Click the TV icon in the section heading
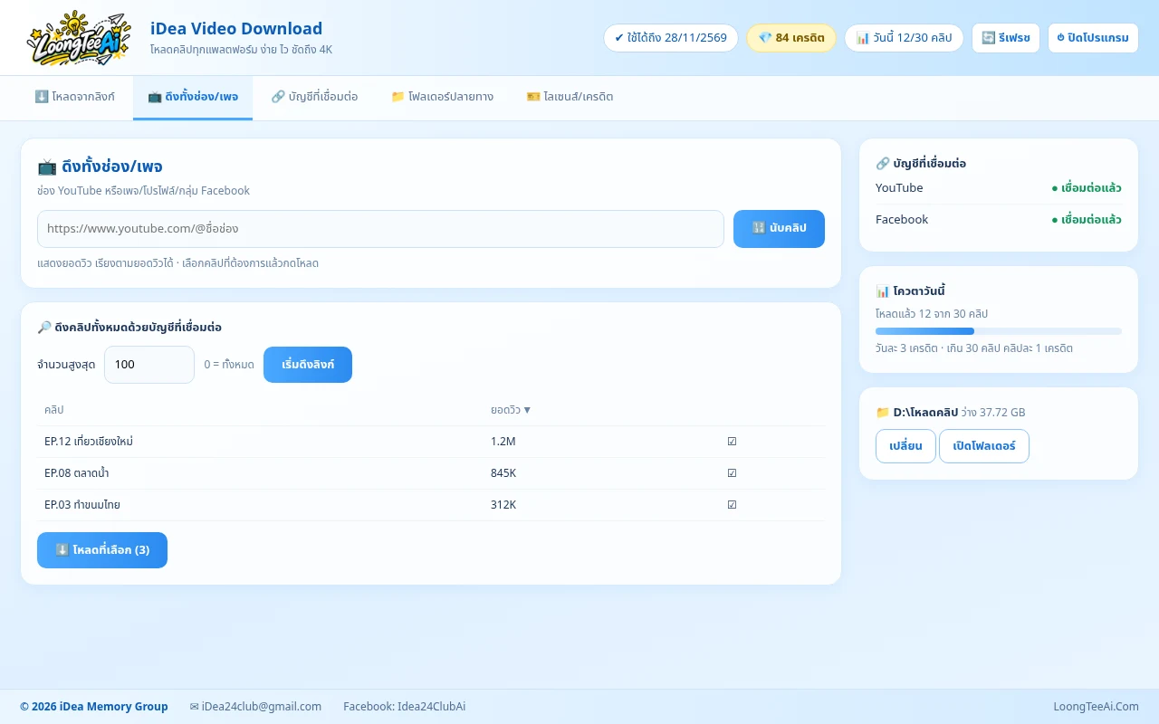Image resolution: width=1159 pixels, height=724 pixels. 47,167
